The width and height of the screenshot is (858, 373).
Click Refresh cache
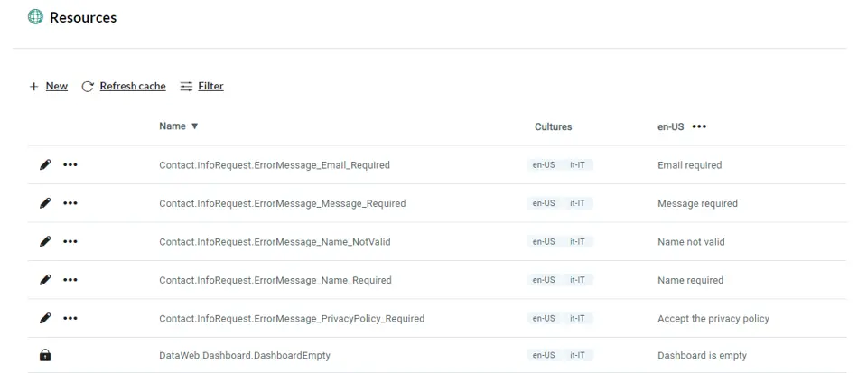pos(124,86)
